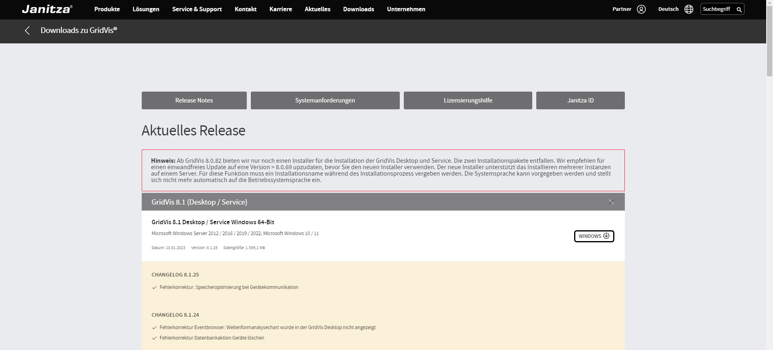The width and height of the screenshot is (773, 350).
Task: Open the Aktuelles menu item
Action: click(317, 9)
